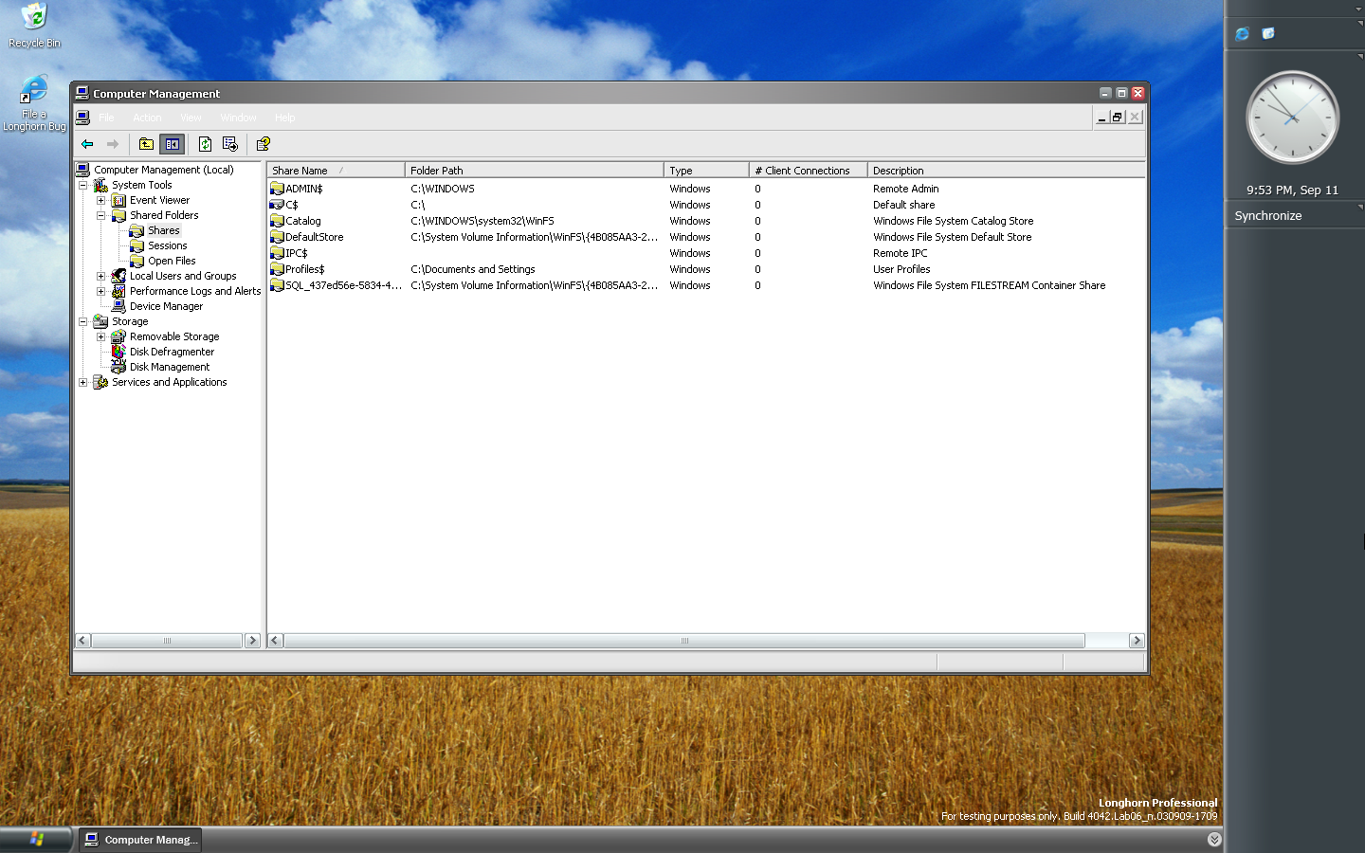Screen dimensions: 1365x853
Task: Click the Profiles$ share icon
Action: point(277,269)
